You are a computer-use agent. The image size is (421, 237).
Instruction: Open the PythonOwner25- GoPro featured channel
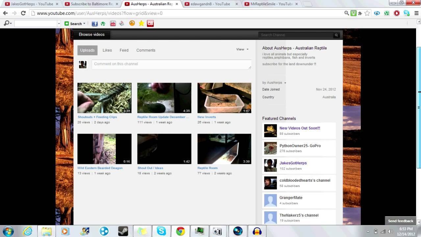point(300,145)
